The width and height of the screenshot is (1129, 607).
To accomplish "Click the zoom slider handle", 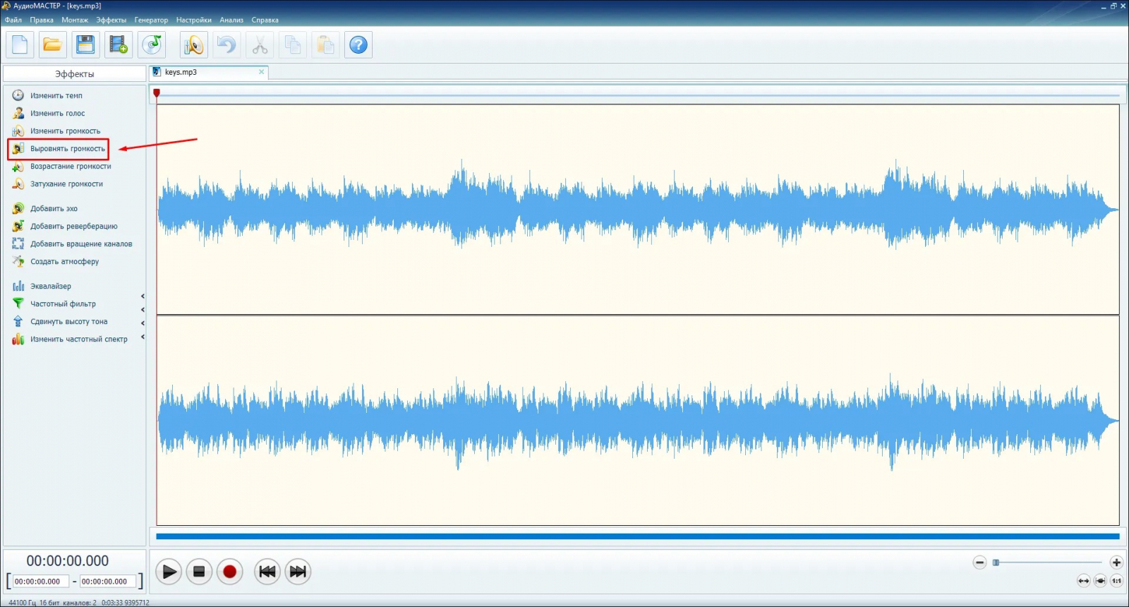I will point(996,563).
